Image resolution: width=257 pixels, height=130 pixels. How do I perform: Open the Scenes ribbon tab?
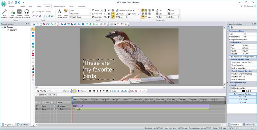click(22, 6)
